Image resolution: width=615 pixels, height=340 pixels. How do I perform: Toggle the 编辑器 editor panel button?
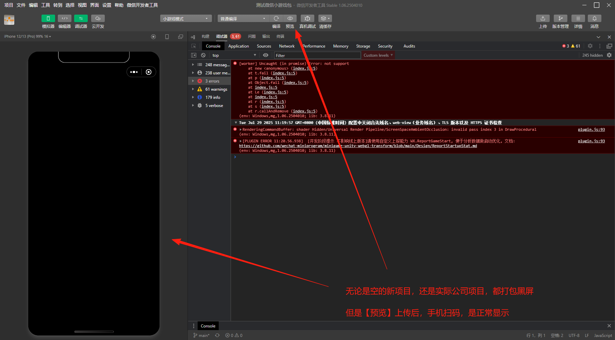[x=65, y=18]
